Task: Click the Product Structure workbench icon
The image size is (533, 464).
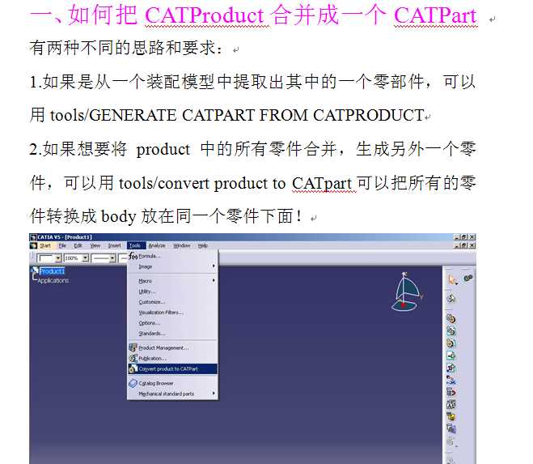Action: (x=468, y=278)
